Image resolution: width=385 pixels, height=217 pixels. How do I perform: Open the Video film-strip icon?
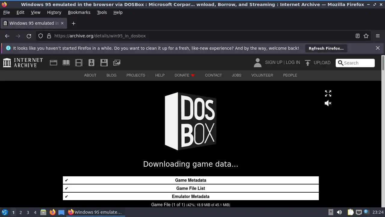pyautogui.click(x=79, y=63)
